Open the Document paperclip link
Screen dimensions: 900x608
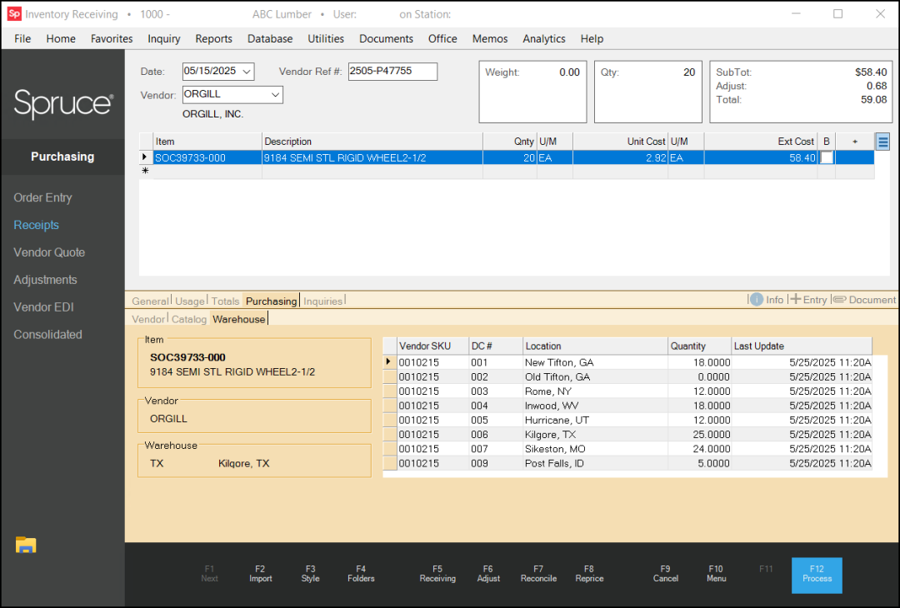click(864, 299)
